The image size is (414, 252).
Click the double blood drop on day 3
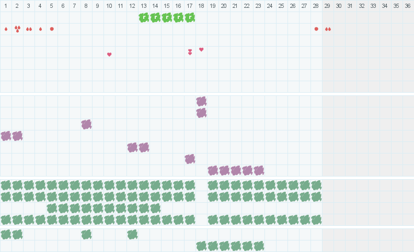[29, 29]
